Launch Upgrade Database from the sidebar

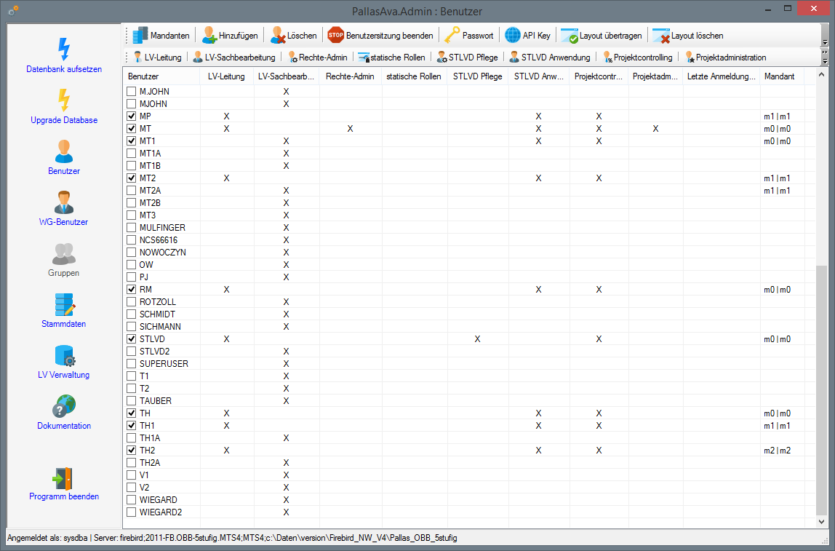(64, 106)
